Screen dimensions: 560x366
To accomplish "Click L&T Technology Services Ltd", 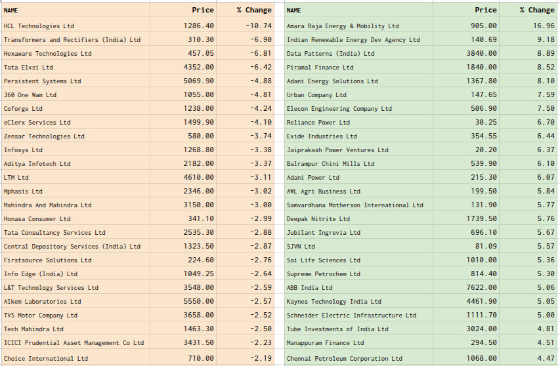I will tap(75, 287).
